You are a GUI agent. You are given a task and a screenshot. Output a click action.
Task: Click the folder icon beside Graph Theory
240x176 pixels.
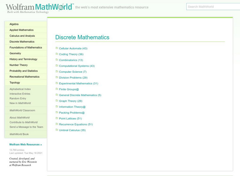point(57,101)
